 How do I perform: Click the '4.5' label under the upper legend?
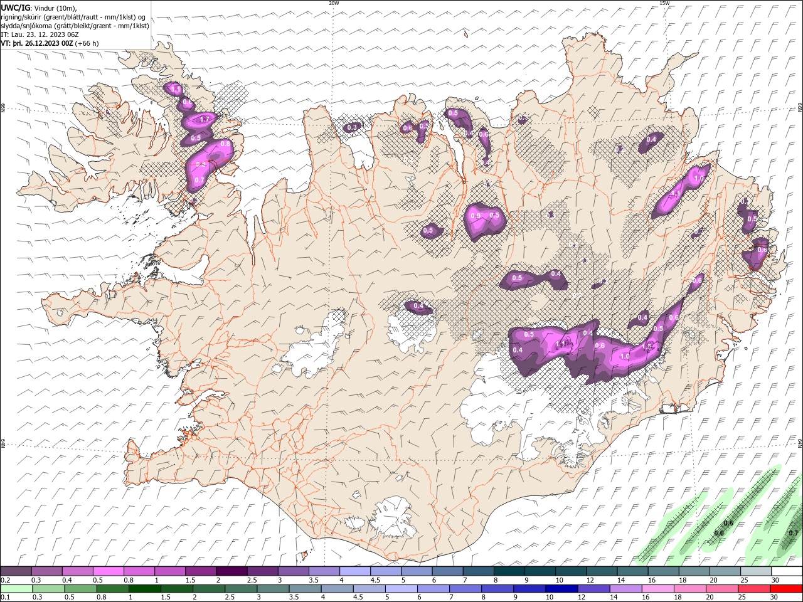pyautogui.click(x=375, y=581)
